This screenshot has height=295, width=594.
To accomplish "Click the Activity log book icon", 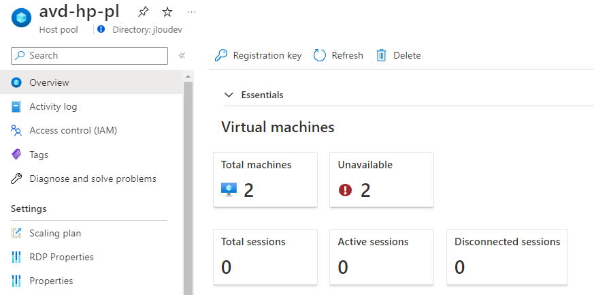I will tap(16, 106).
